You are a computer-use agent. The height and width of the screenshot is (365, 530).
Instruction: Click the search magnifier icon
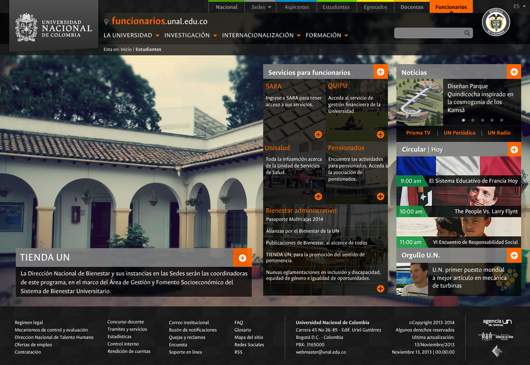point(467,33)
